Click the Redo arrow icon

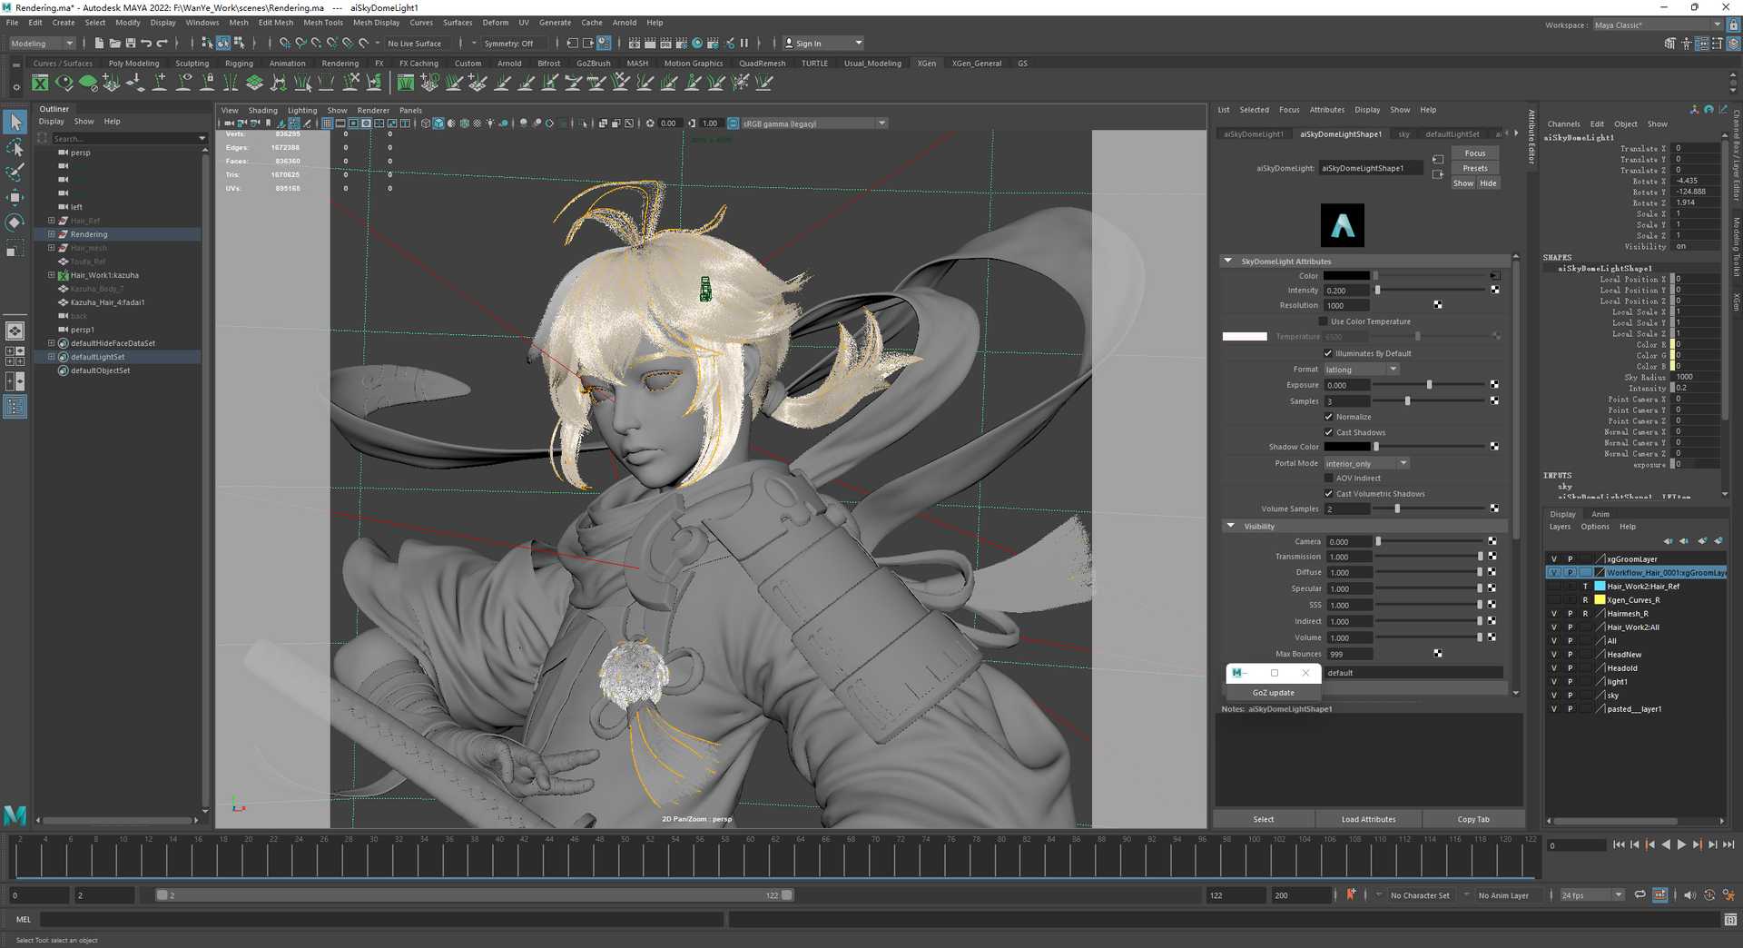[162, 43]
